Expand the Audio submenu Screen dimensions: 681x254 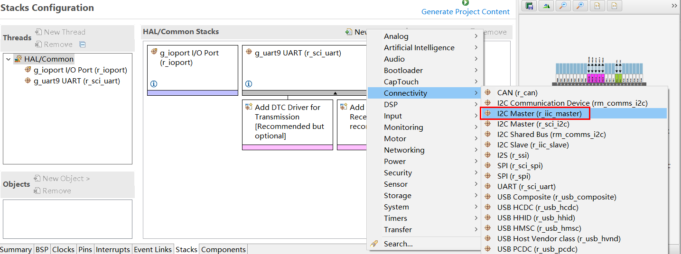425,59
